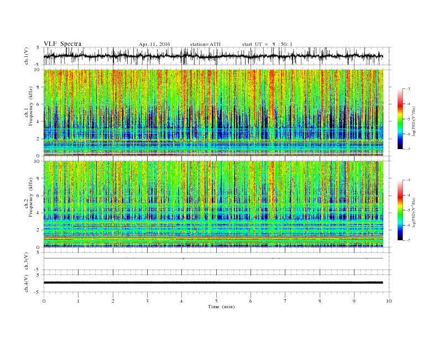Click the 'station=ATH' label

pyautogui.click(x=205, y=44)
